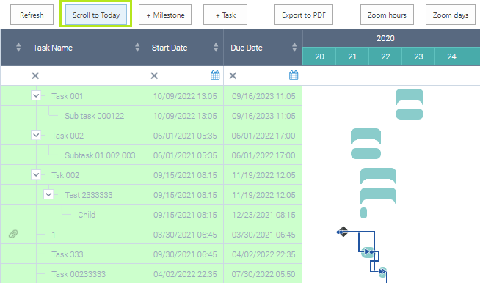Click timeline column header 24
Image resolution: width=480 pixels, height=283 pixels.
click(x=451, y=56)
